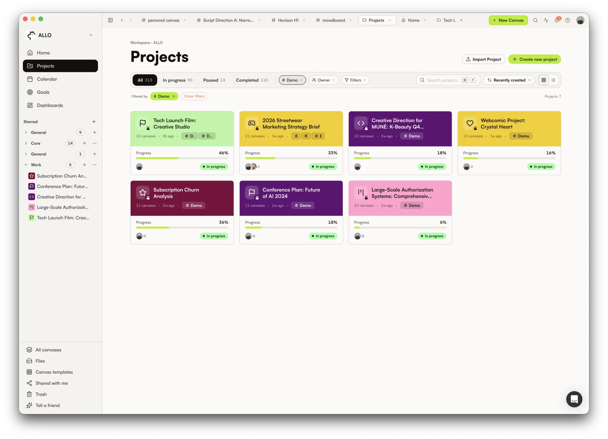The height and width of the screenshot is (439, 608).
Task: Click Clear filters
Action: pos(194,96)
